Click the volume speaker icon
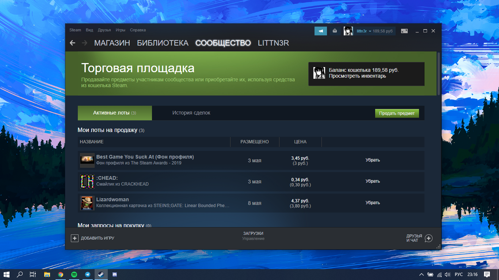 (448, 274)
